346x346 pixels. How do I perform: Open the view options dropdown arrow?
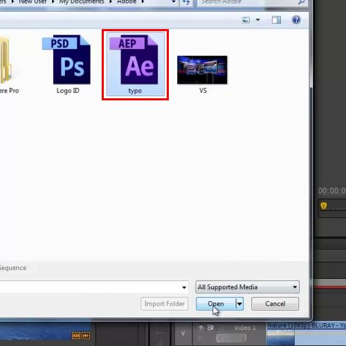point(258,20)
